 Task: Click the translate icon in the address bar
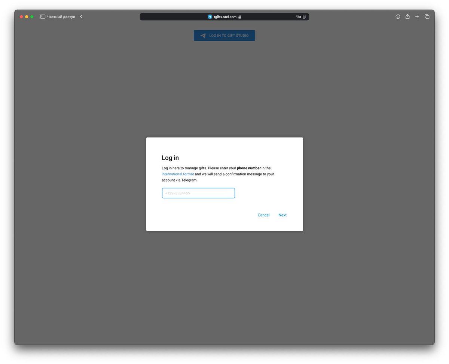coord(298,16)
